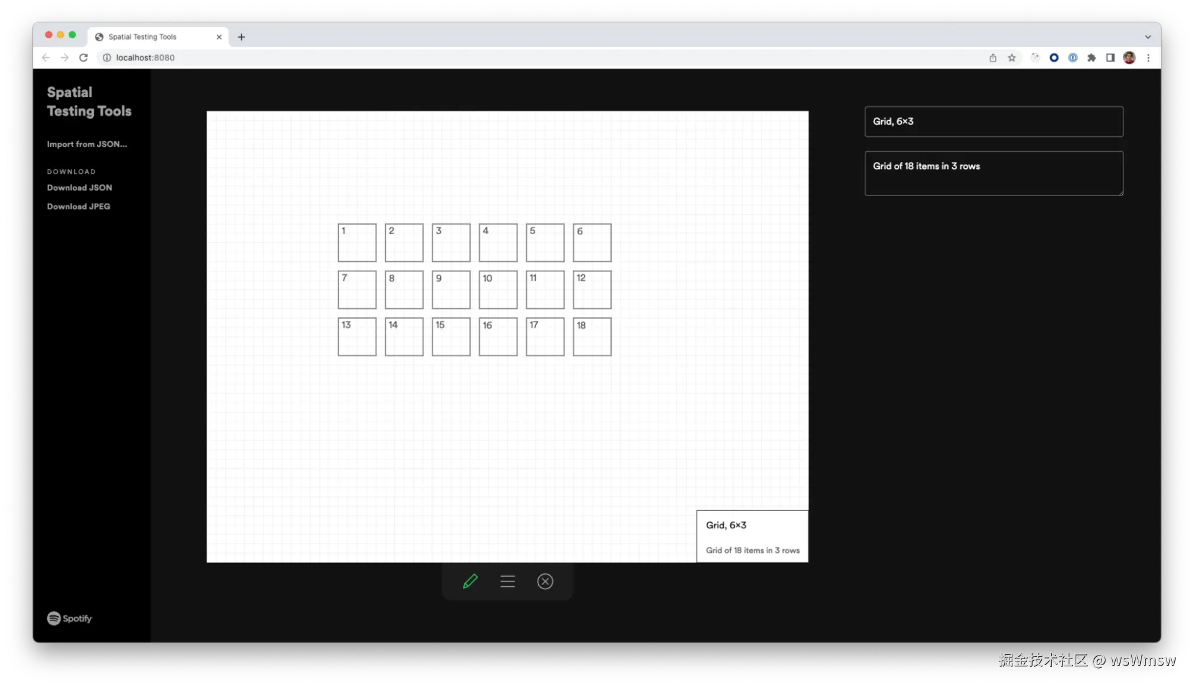Click the Spotify logo in sidebar
This screenshot has width=1194, height=686.
point(70,618)
